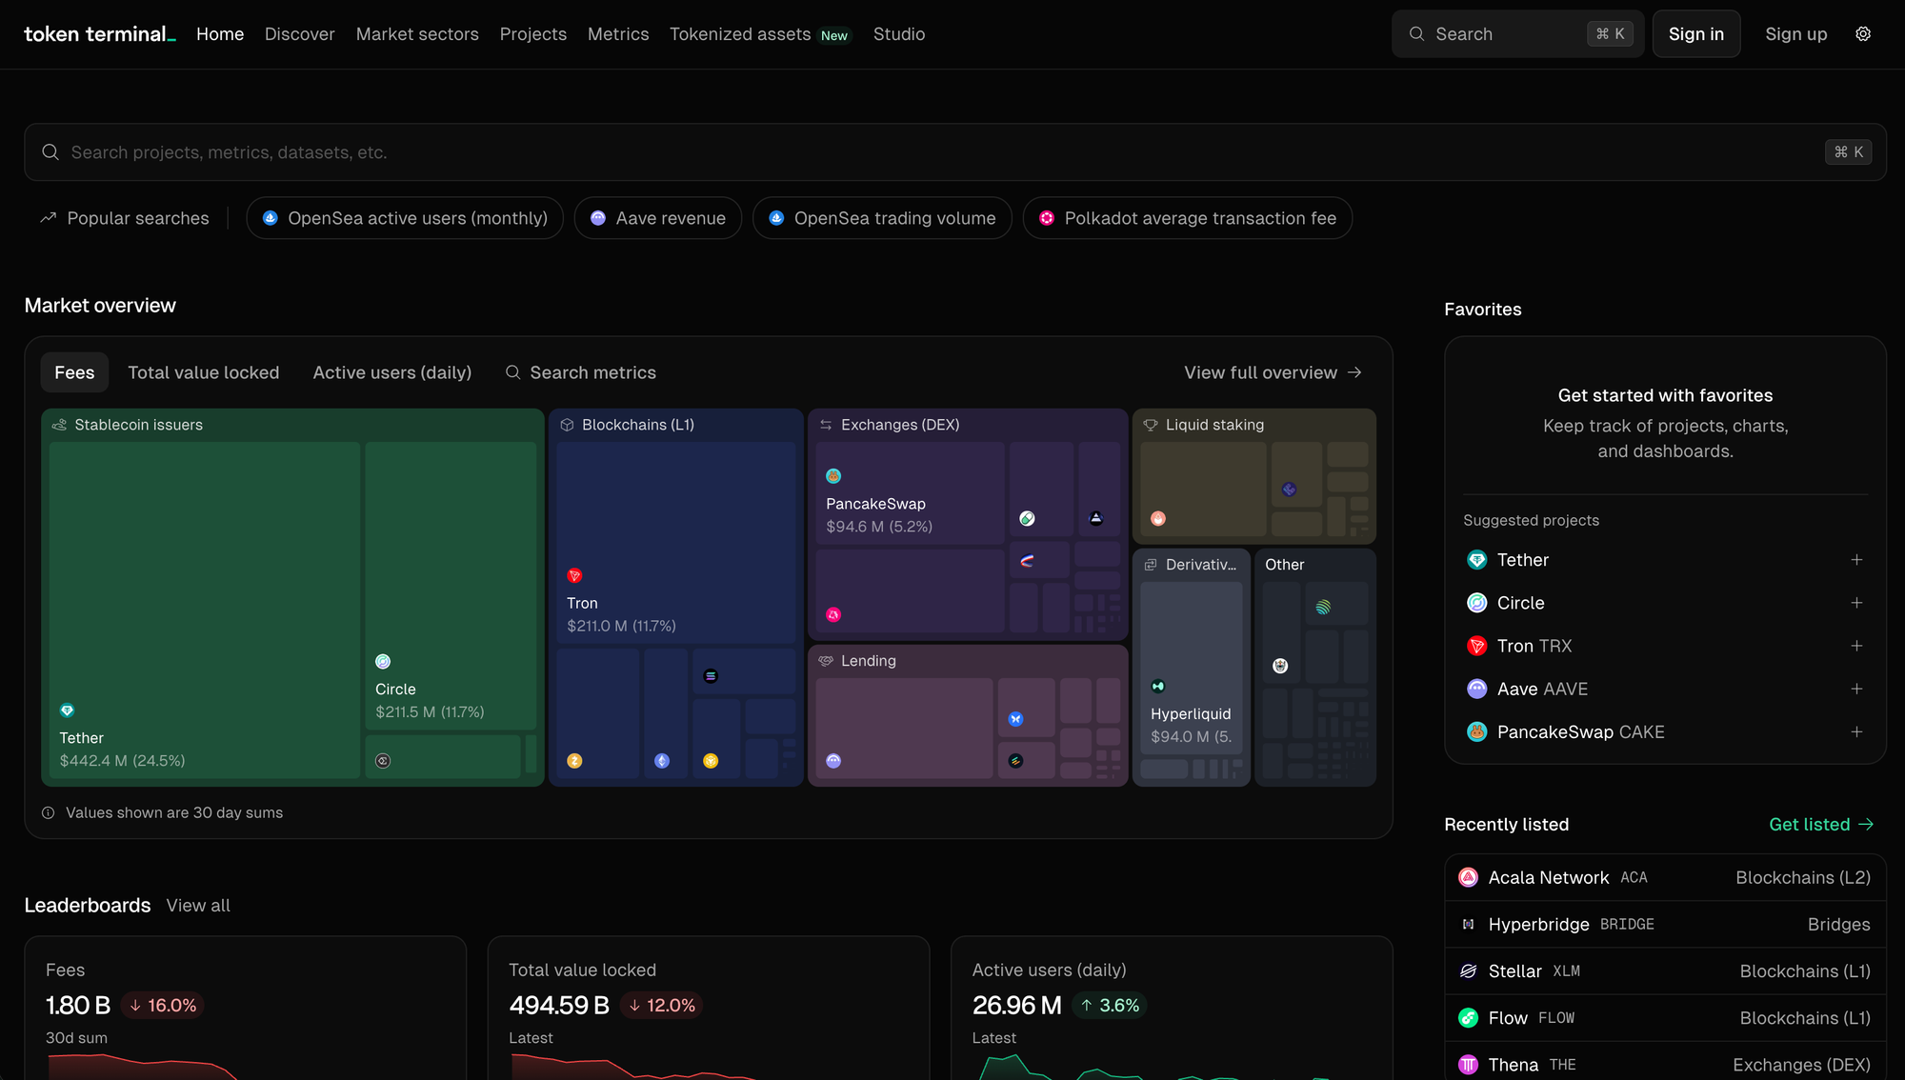Add PancakeSwap CAKE to favorites plus icon
Viewport: 1905px width, 1080px height.
pos(1856,731)
